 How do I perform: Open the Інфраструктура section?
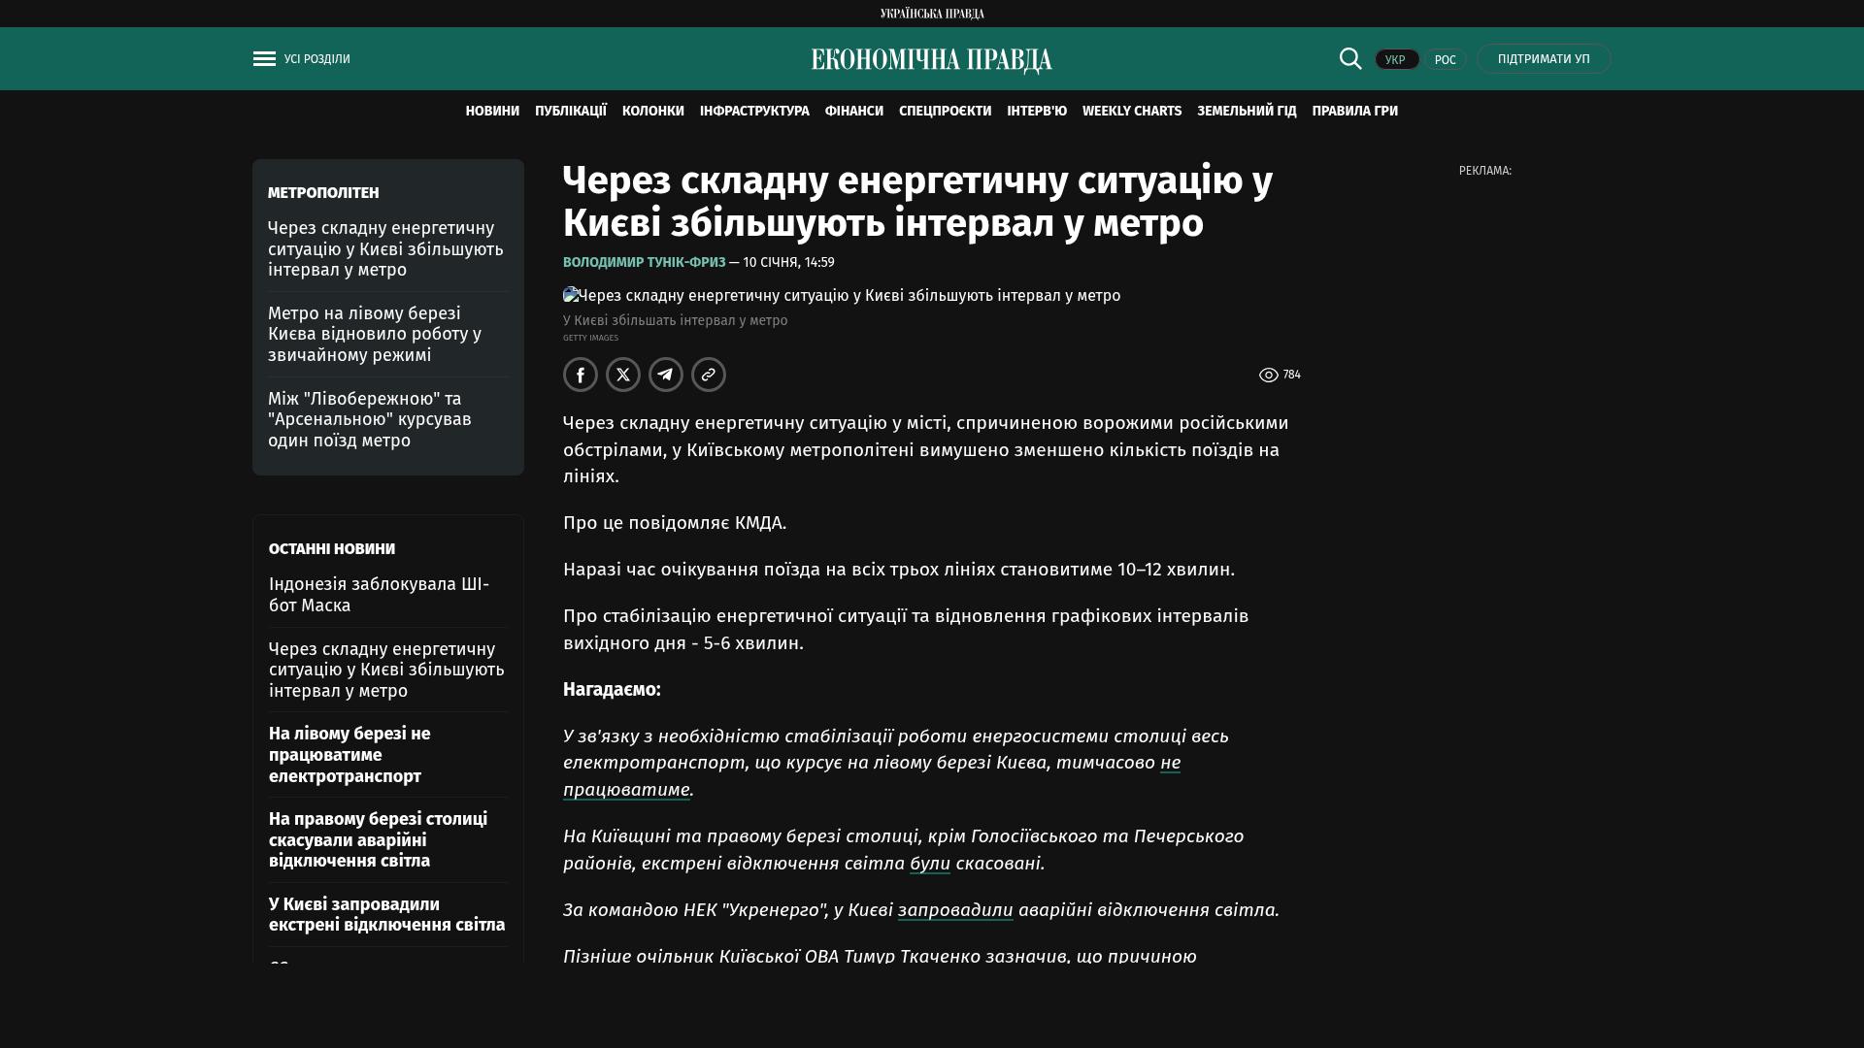754,112
